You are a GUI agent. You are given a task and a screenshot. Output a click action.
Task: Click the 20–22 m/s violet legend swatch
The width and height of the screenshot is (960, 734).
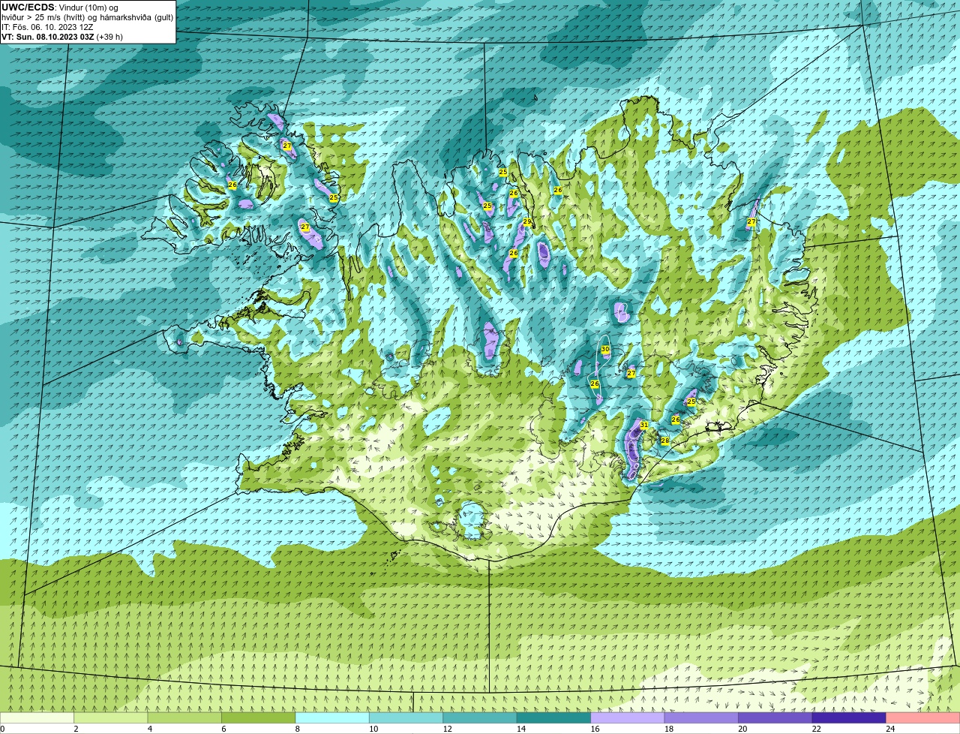tap(776, 717)
